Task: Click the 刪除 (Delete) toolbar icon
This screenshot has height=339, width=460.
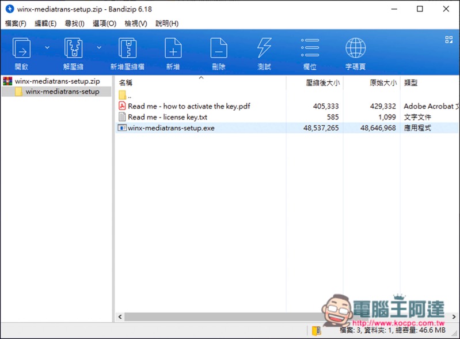Action: tap(219, 48)
